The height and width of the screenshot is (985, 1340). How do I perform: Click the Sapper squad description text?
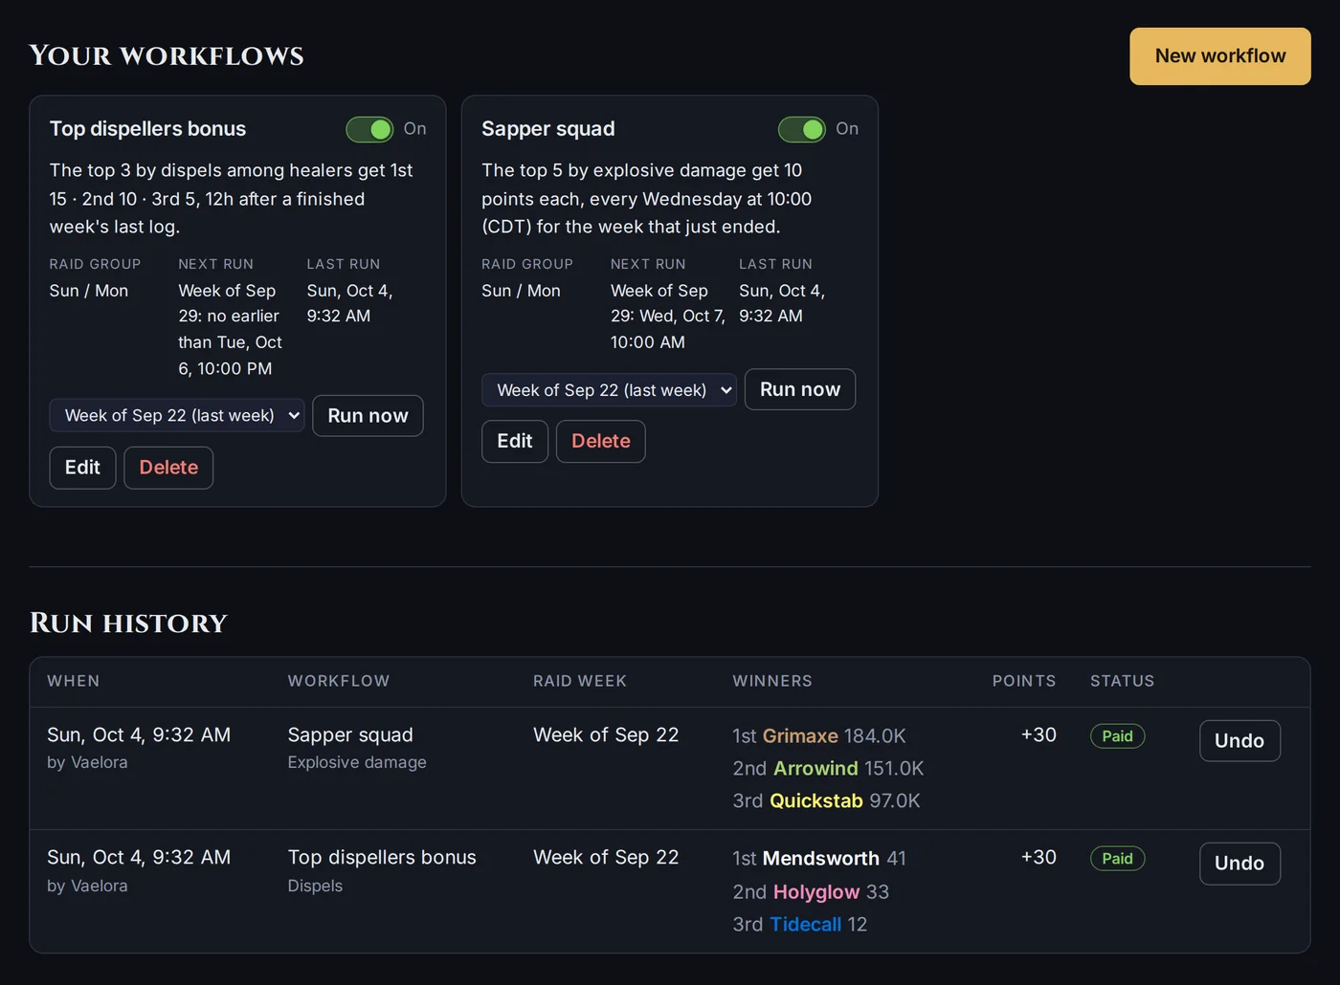click(x=647, y=199)
